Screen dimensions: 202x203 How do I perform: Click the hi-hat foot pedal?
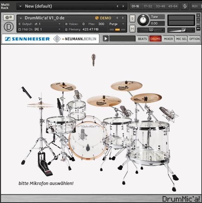pos(45,164)
